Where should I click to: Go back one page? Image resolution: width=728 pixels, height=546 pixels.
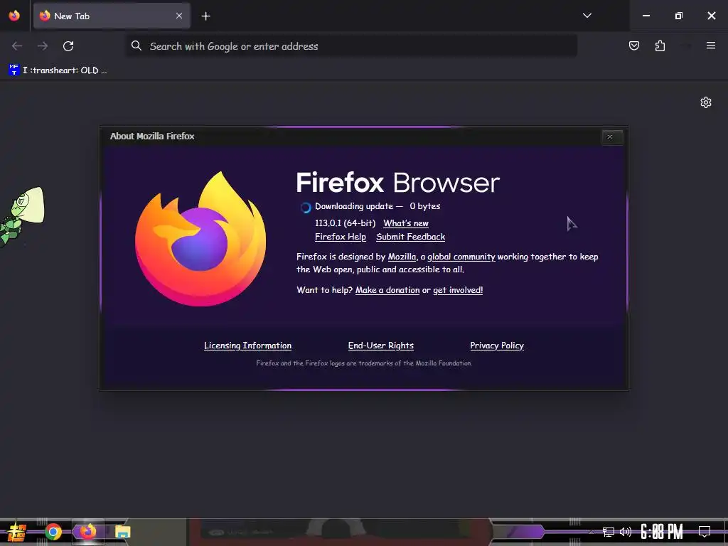[17, 46]
